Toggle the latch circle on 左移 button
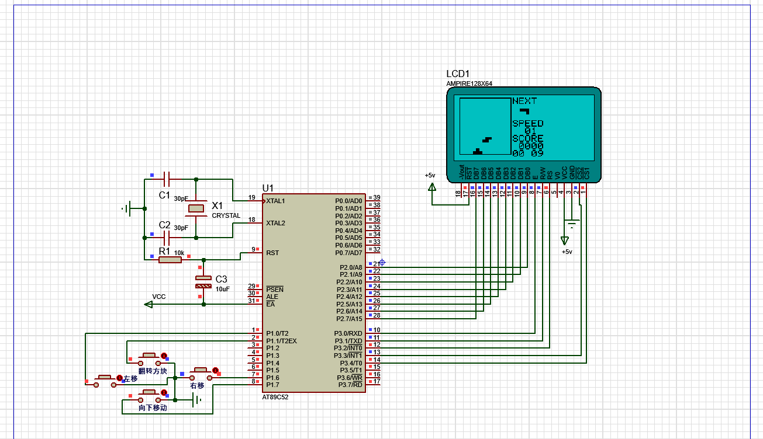 click(x=119, y=378)
